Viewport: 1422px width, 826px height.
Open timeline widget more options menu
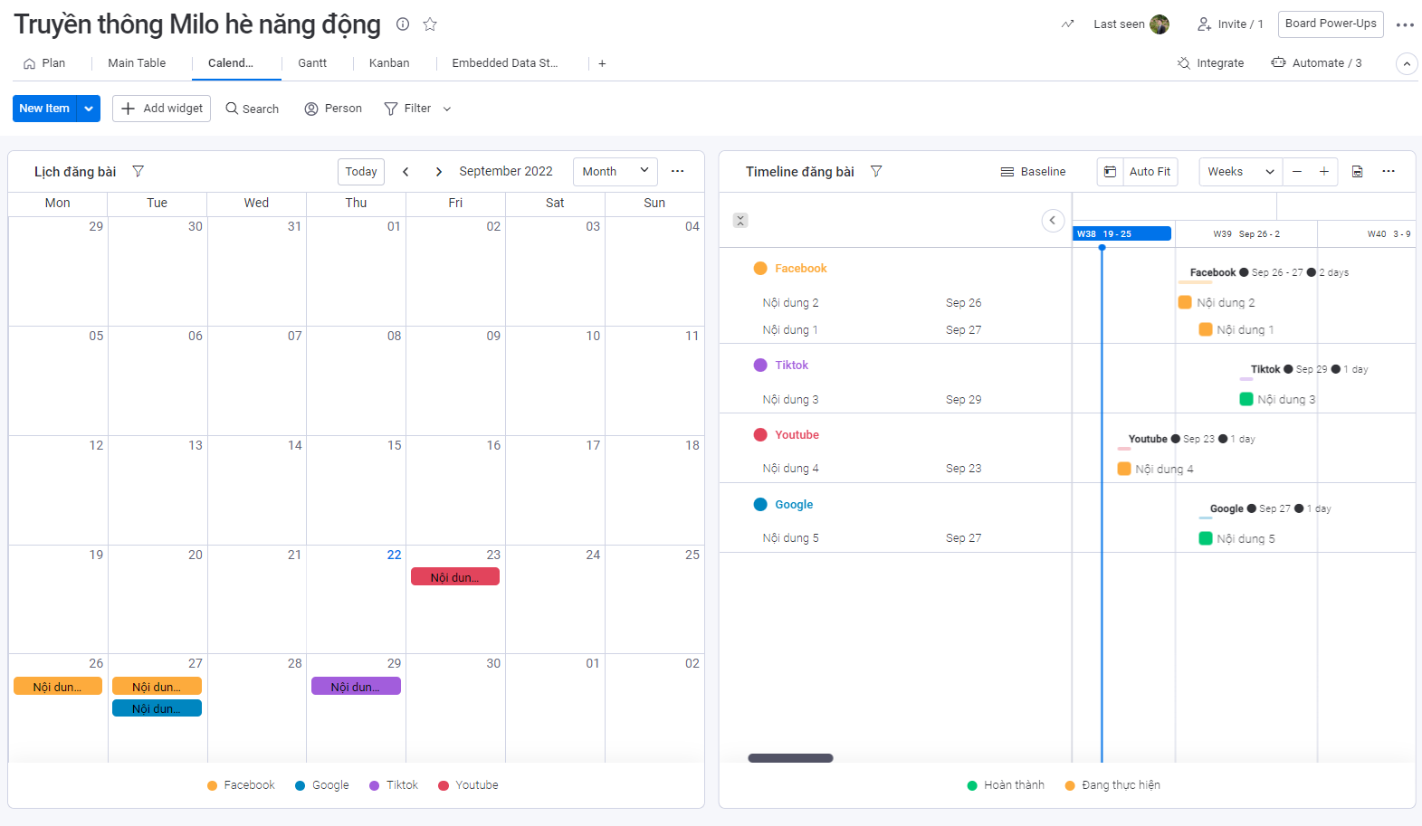coord(1389,171)
